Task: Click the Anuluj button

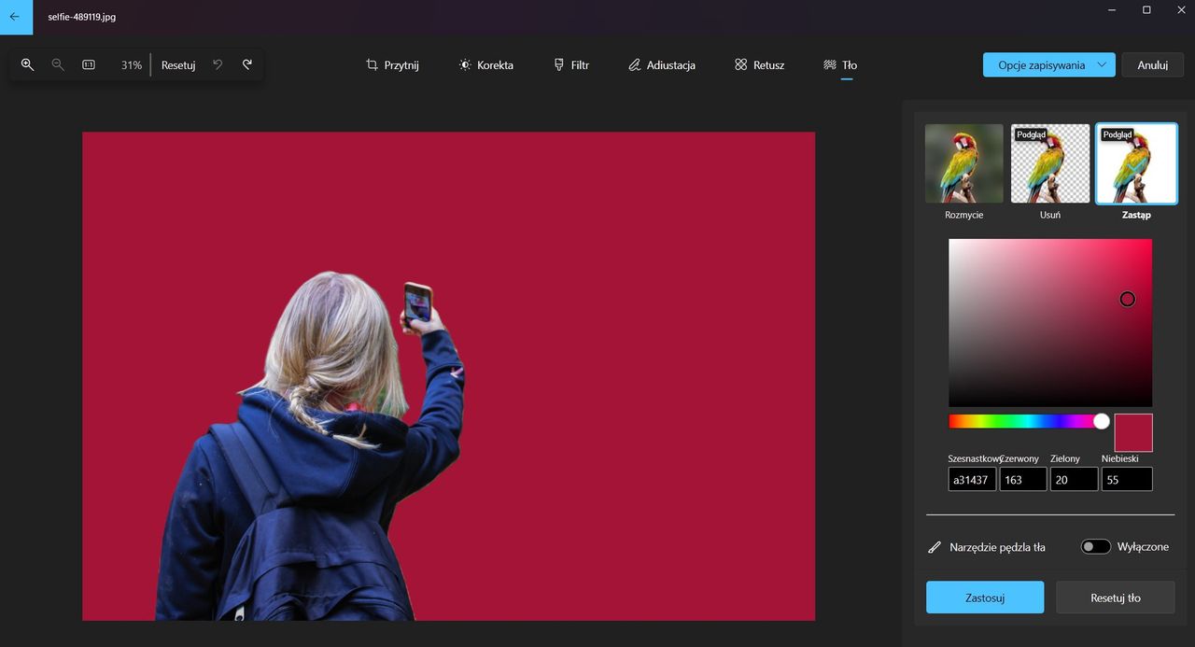Action: [x=1153, y=65]
